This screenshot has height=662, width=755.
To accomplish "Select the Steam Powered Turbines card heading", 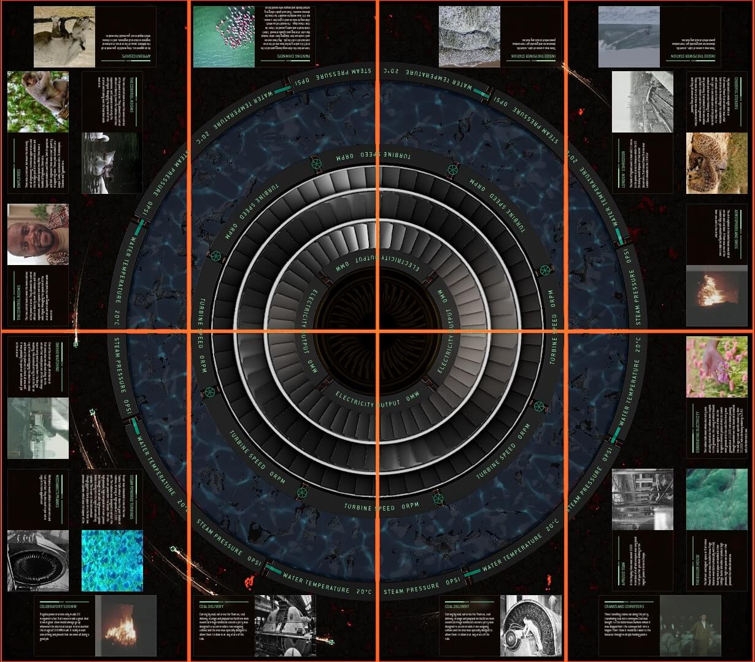I will pyautogui.click(x=131, y=496).
